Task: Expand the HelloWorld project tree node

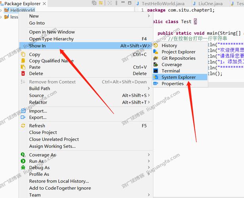Action: [2, 10]
